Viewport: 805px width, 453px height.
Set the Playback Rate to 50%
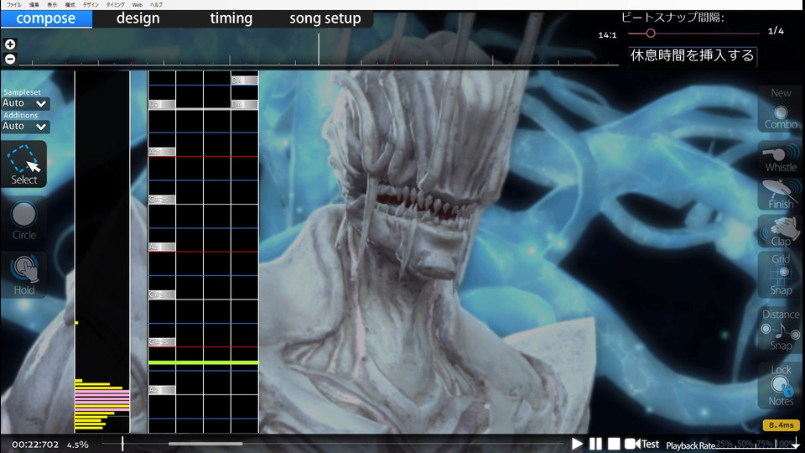(745, 444)
